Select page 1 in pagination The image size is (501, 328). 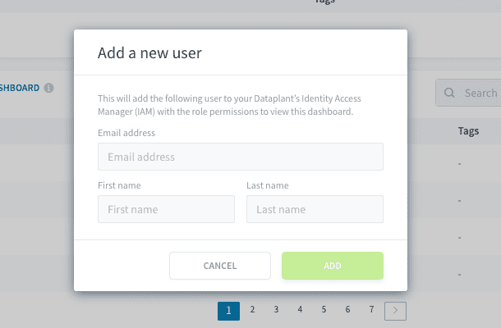[x=228, y=311]
